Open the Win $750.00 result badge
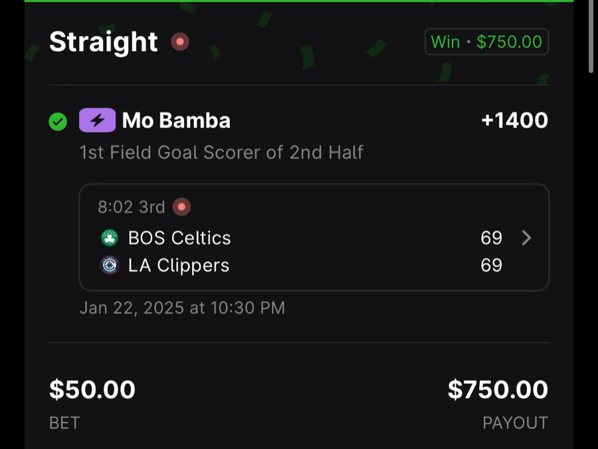Viewport: 598px width, 449px height. (486, 41)
